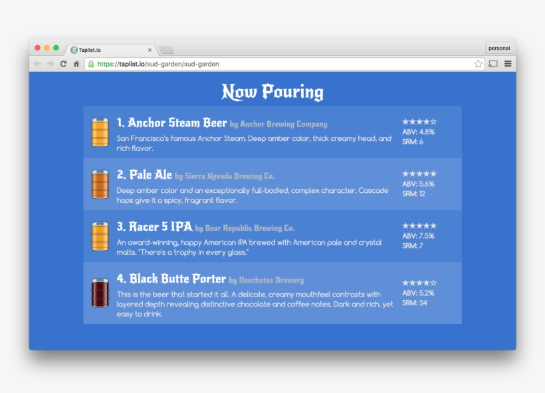Select the Now Pouring page heading
The width and height of the screenshot is (545, 393).
272,91
